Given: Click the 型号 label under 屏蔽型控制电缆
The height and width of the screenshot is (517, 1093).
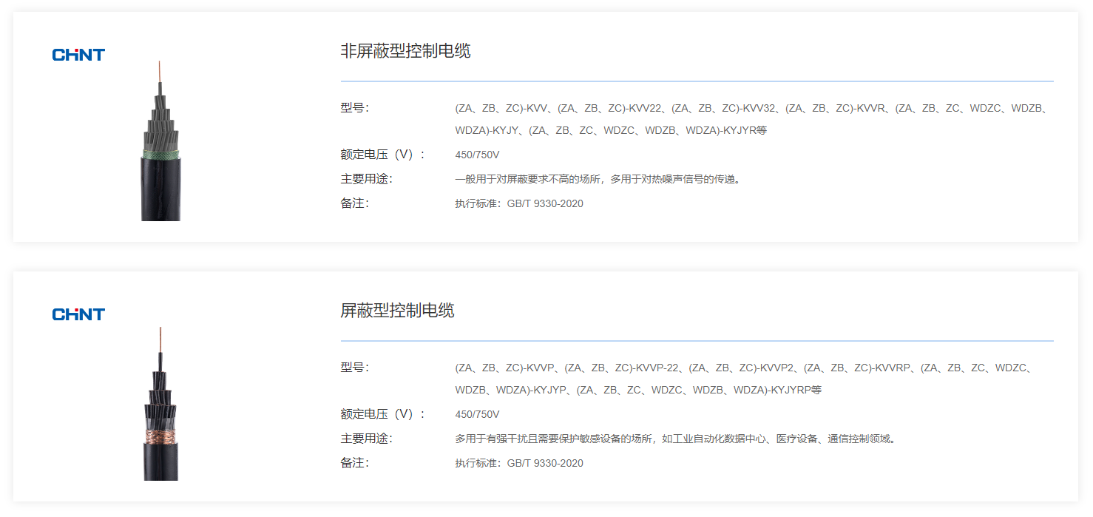Looking at the screenshot, I should coord(354,368).
